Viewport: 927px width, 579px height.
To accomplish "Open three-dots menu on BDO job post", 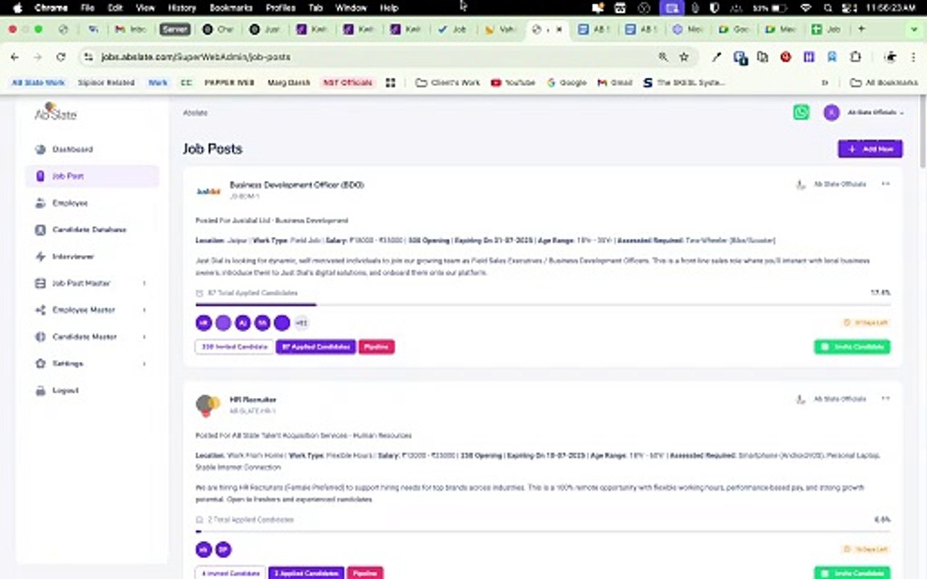I will [x=886, y=183].
